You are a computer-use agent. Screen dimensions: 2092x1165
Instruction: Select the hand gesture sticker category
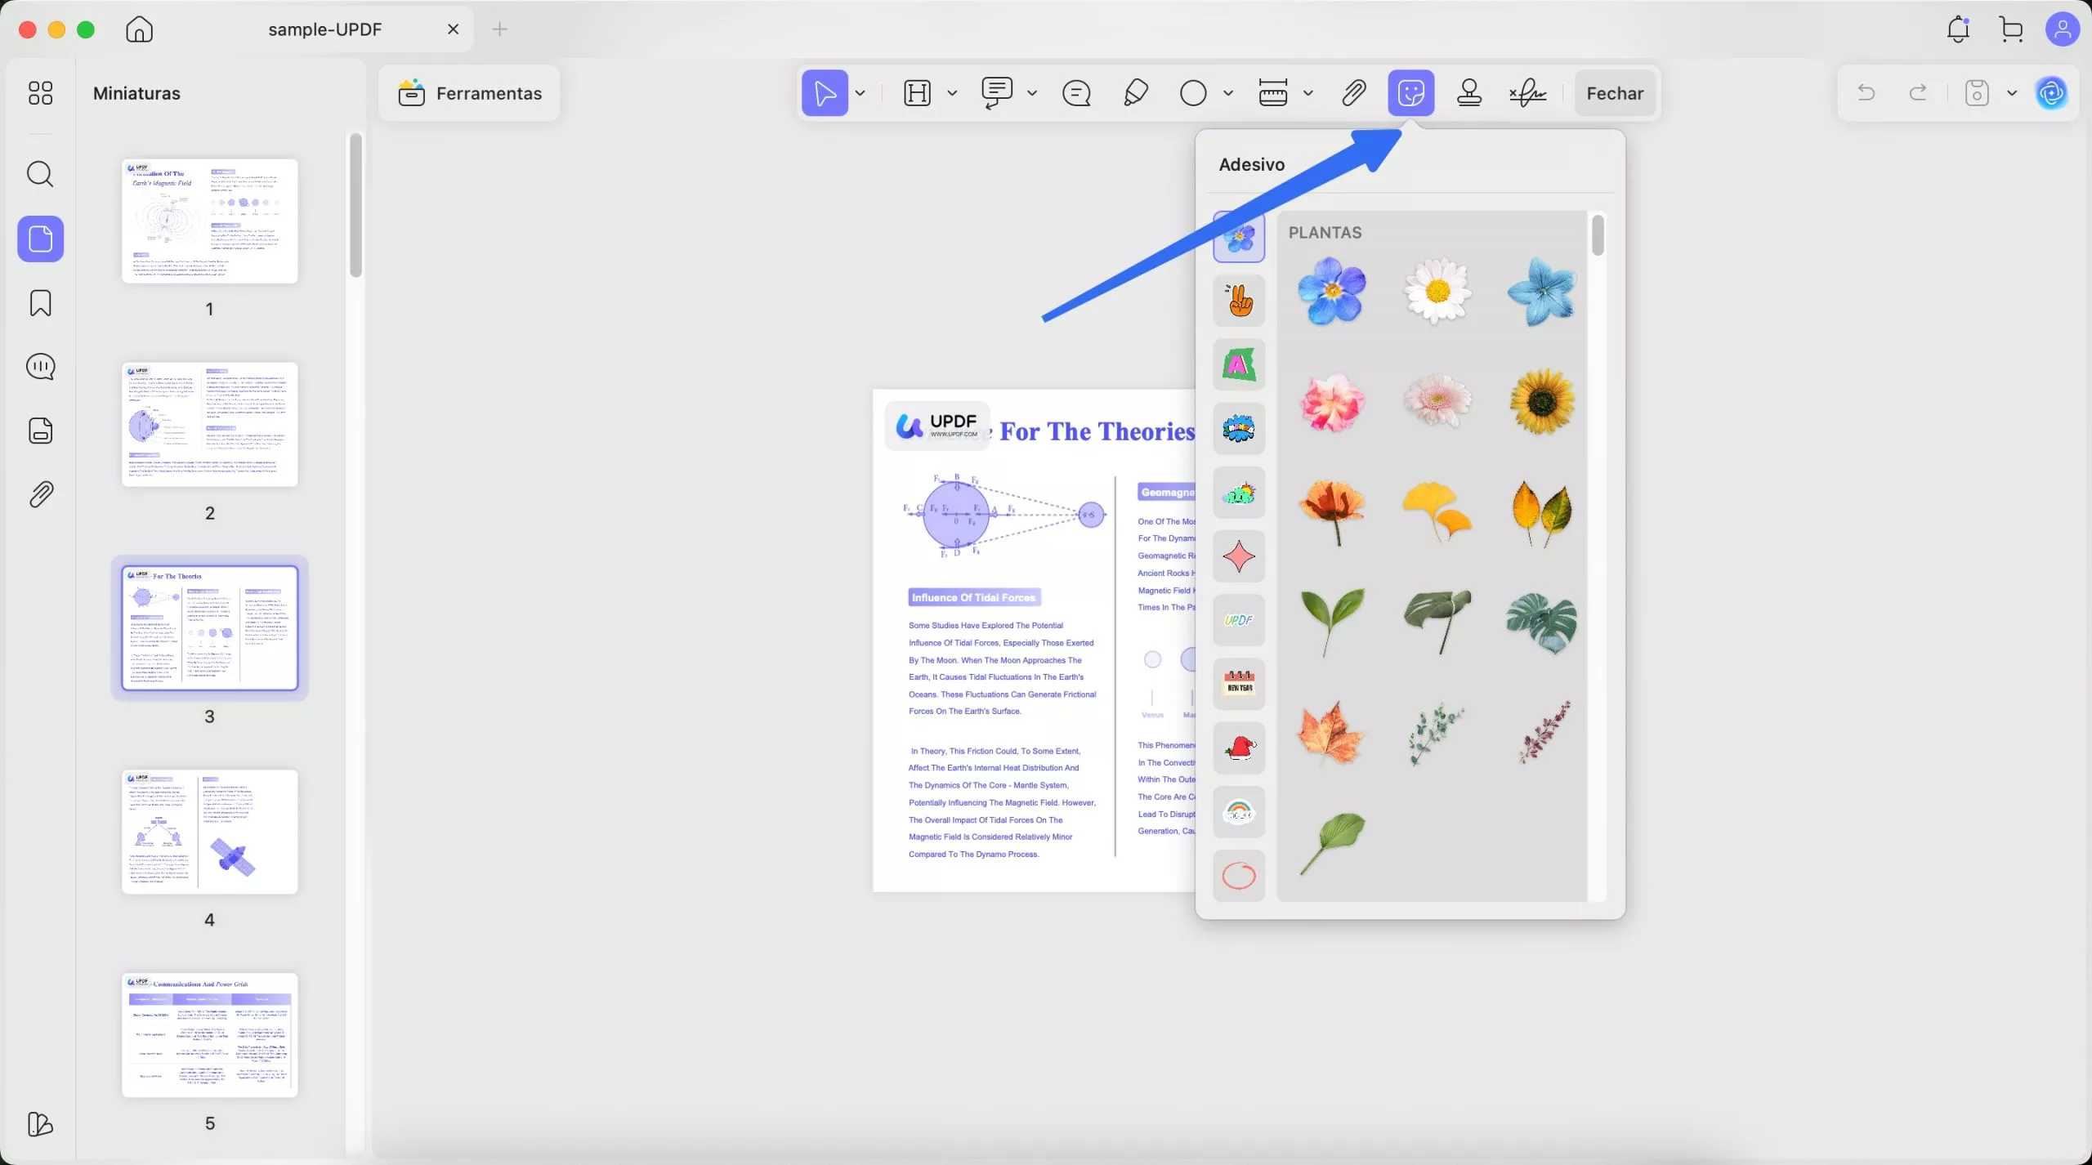coord(1239,301)
